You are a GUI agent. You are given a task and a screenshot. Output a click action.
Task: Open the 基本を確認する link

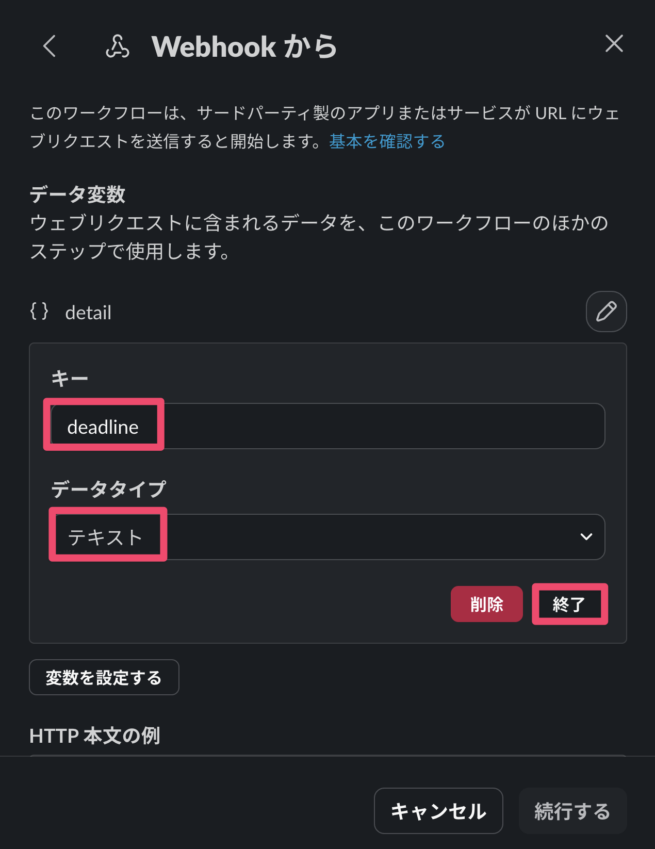[386, 141]
